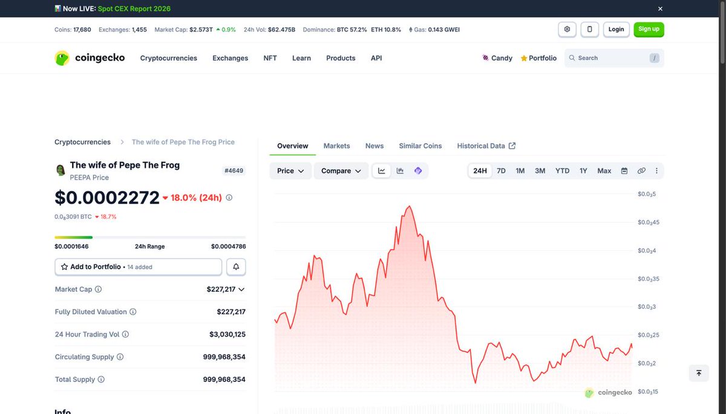
Task: Click Add to Portfolio button
Action: (139, 267)
